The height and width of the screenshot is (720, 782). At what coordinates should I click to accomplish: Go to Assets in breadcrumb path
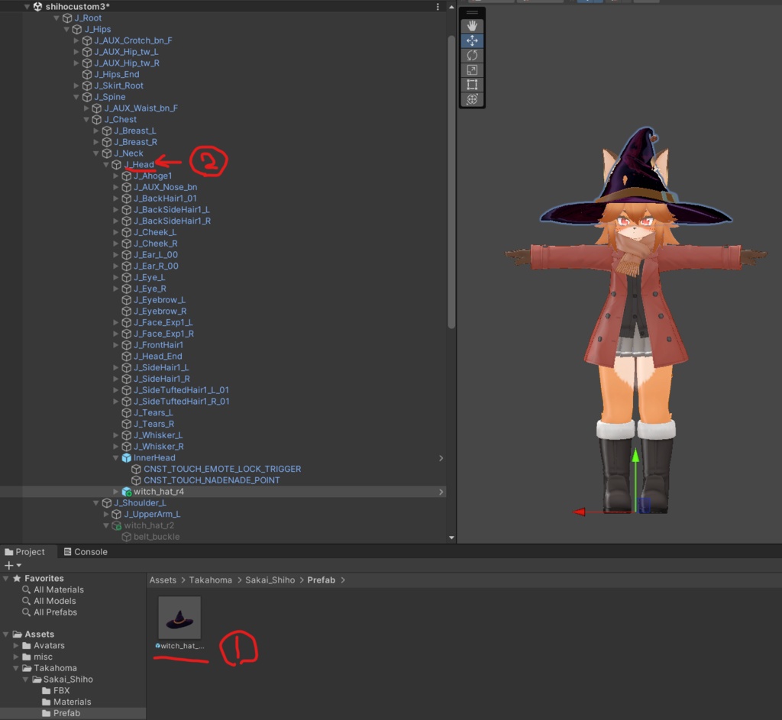pyautogui.click(x=163, y=580)
